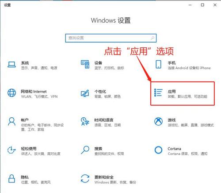
Task: Click the magnifier in search box
Action: (x=152, y=38)
